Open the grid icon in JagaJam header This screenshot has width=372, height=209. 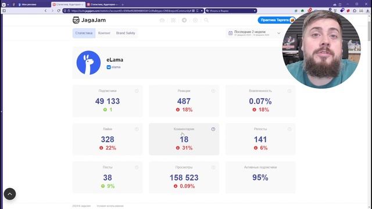pos(173,20)
